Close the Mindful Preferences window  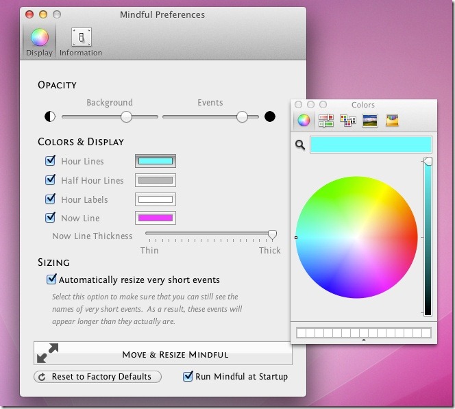pyautogui.click(x=29, y=14)
